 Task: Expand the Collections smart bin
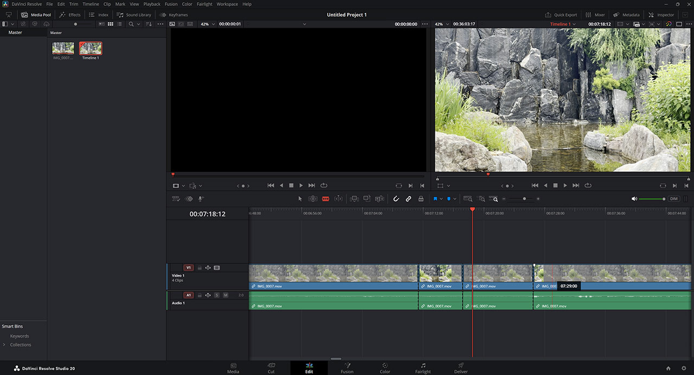point(4,345)
